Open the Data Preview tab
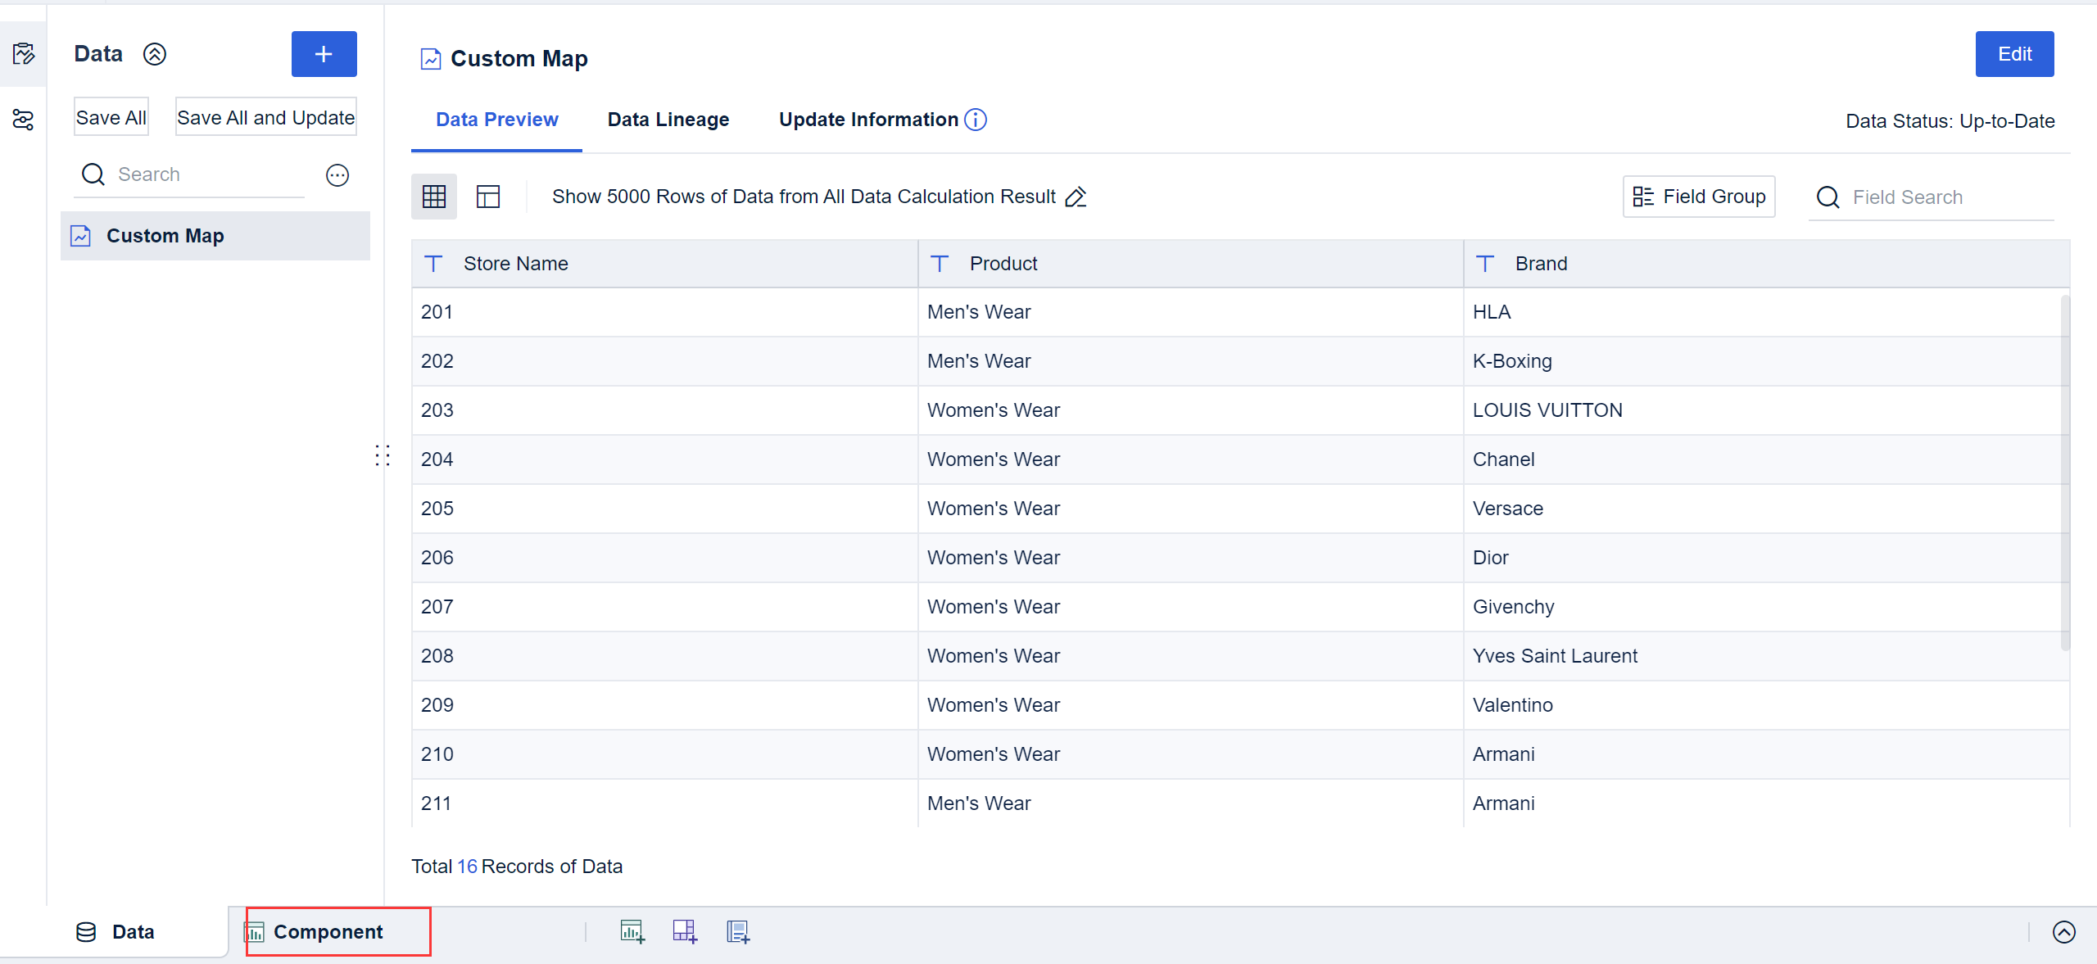Image resolution: width=2097 pixels, height=964 pixels. point(496,120)
